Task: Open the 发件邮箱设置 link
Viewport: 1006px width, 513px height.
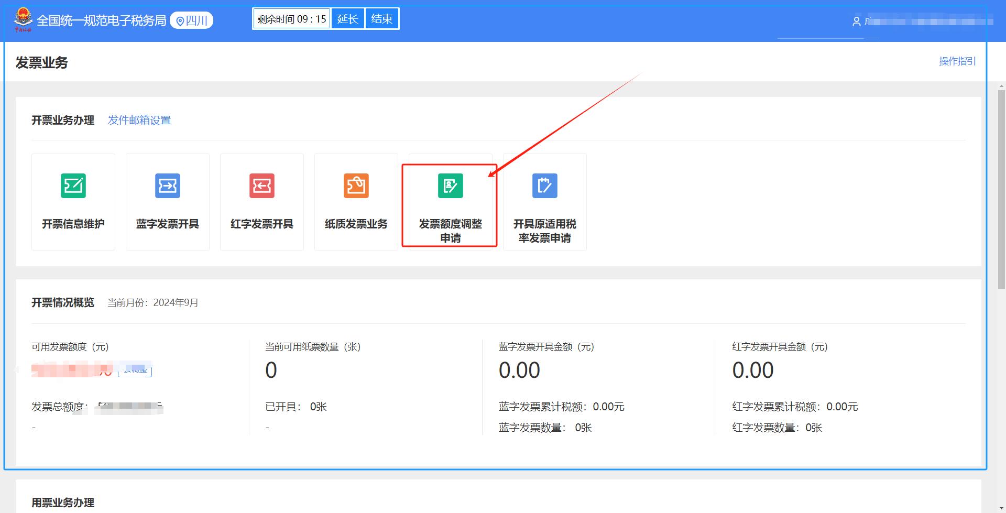Action: coord(139,120)
